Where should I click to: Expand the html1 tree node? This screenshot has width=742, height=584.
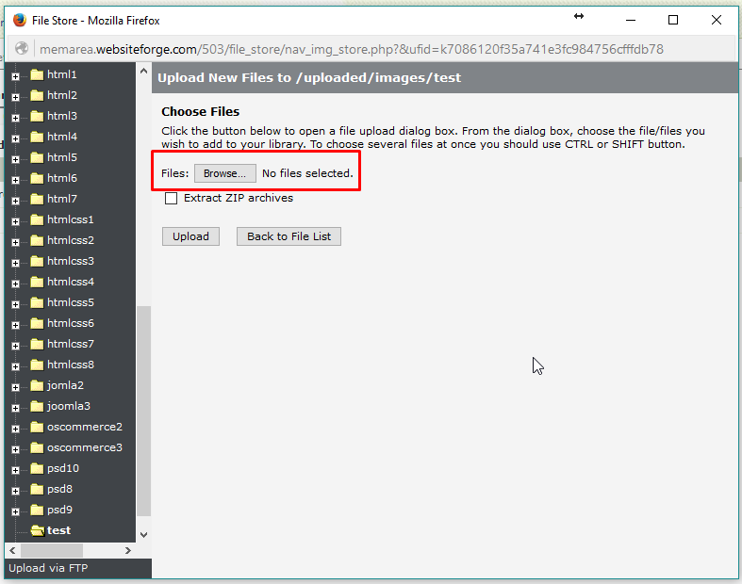coord(16,76)
